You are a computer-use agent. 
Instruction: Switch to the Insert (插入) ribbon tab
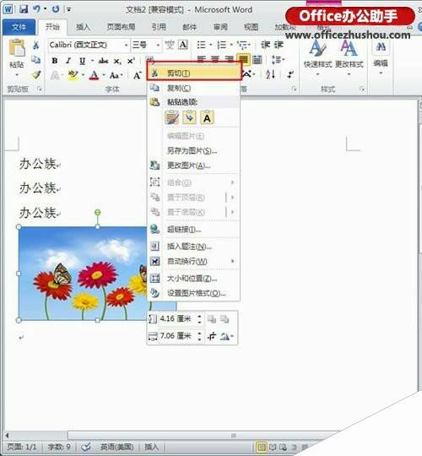(83, 27)
